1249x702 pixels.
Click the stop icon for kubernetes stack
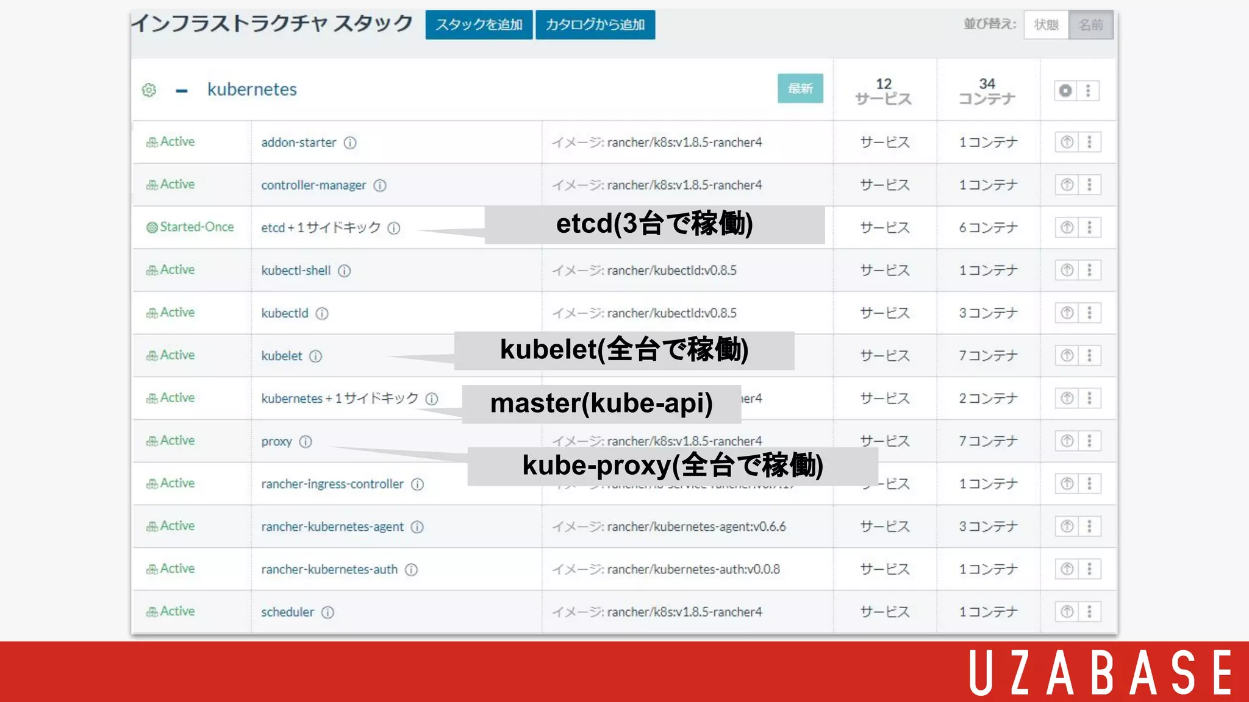coord(1065,91)
